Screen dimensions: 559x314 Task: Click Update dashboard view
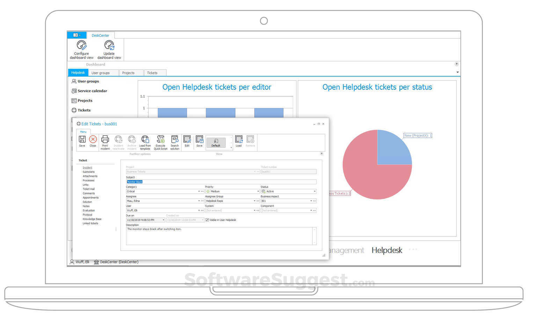pyautogui.click(x=109, y=48)
